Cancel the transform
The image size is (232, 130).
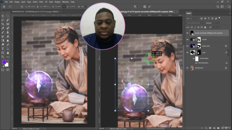(x=145, y=6)
